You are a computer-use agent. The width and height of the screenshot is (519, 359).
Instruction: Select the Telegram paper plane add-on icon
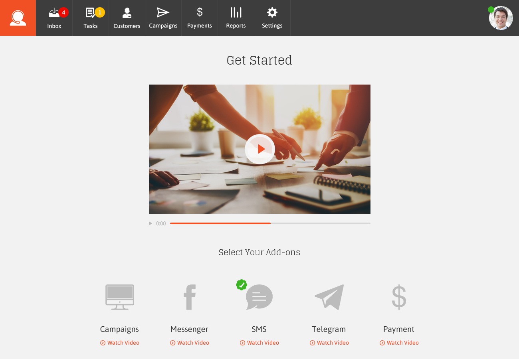pos(329,297)
